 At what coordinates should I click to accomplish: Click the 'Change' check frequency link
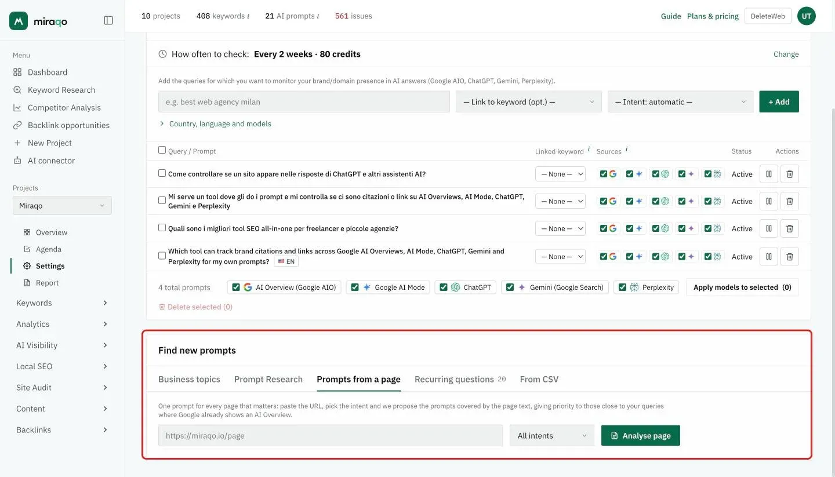[x=786, y=54]
